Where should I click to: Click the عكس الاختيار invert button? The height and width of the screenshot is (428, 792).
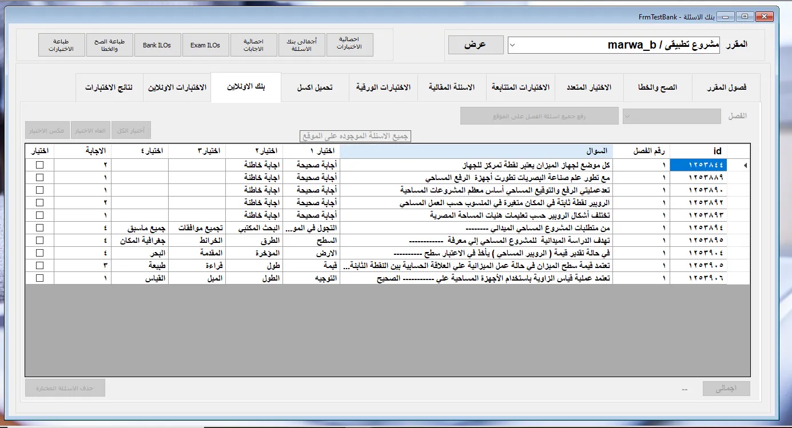coord(47,131)
